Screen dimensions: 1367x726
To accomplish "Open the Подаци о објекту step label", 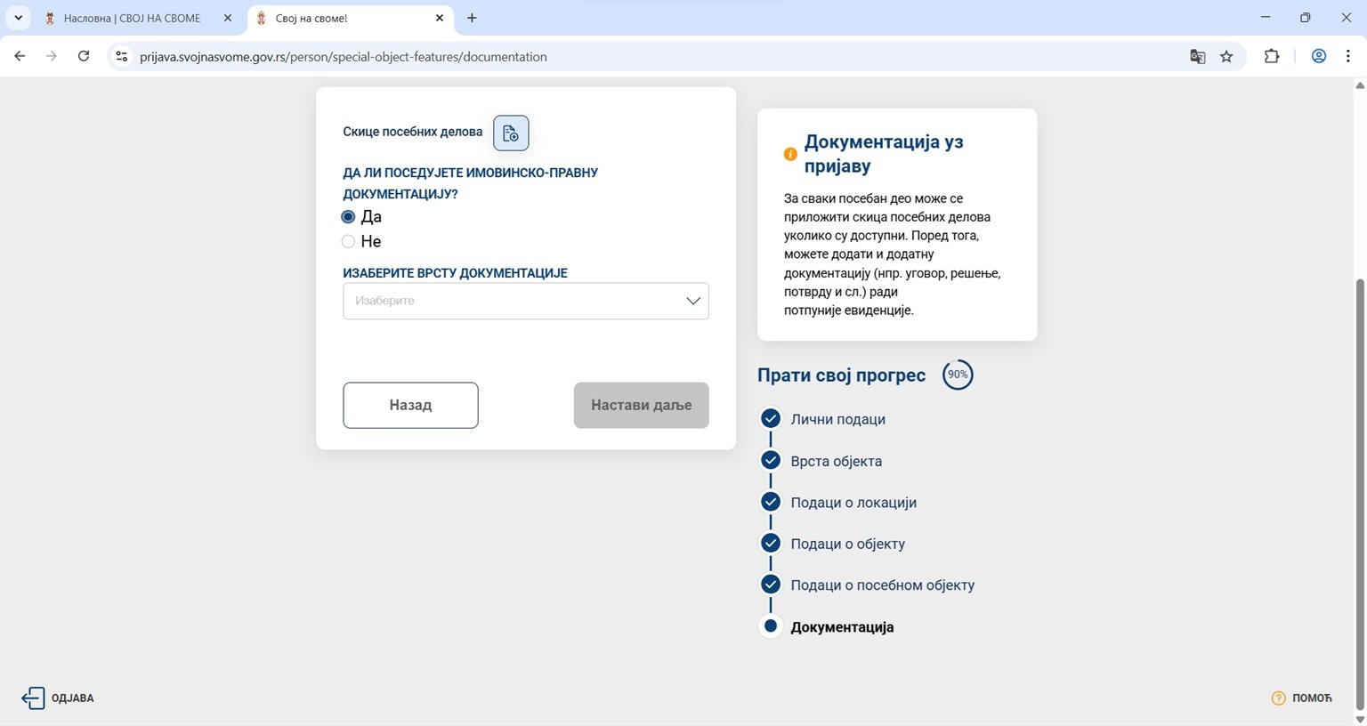I will click(847, 544).
